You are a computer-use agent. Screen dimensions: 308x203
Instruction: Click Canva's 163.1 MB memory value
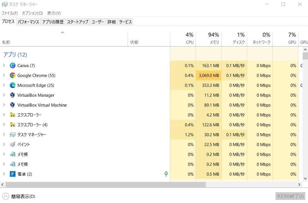coord(210,66)
